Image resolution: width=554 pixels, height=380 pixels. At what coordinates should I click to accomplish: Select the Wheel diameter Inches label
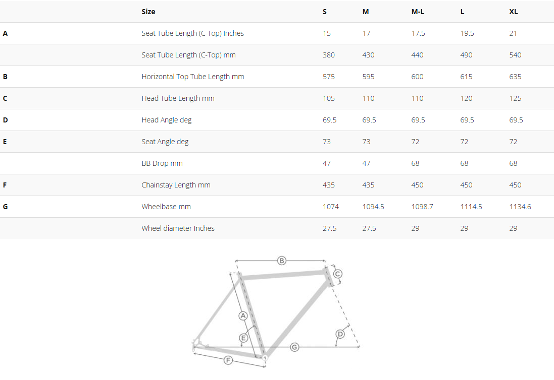[178, 228]
